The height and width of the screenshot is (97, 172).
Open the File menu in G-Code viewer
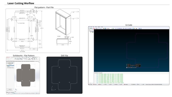(89, 27)
